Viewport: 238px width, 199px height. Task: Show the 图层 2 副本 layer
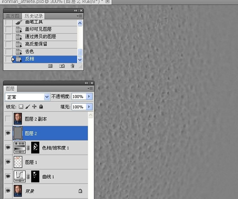coord(8,119)
